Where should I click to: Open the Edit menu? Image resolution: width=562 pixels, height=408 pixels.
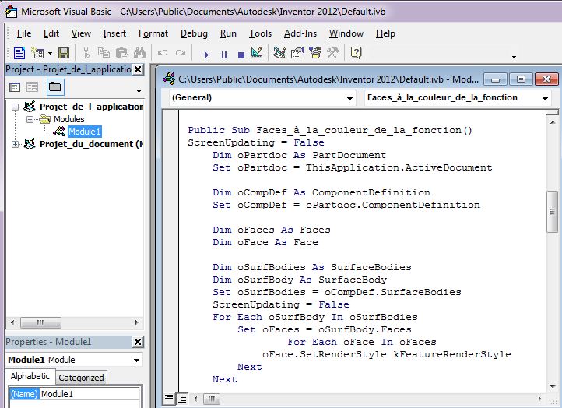[51, 33]
